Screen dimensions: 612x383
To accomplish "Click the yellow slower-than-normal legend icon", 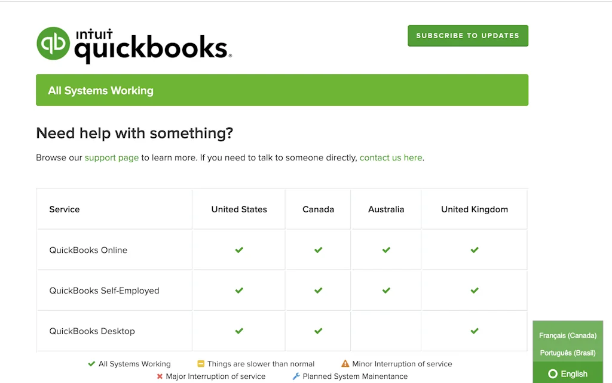I will pos(201,364).
